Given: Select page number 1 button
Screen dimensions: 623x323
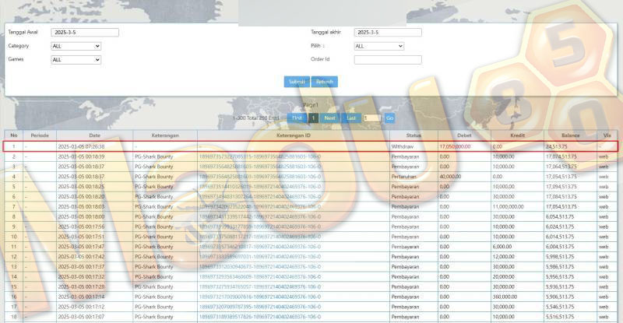Looking at the screenshot, I should tap(314, 118).
